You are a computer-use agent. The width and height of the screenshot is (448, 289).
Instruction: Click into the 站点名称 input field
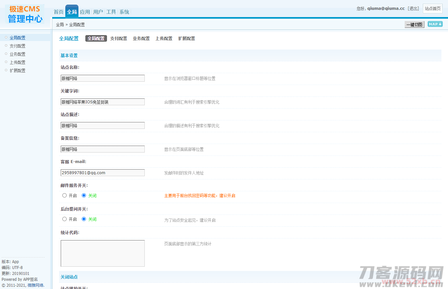click(102, 78)
